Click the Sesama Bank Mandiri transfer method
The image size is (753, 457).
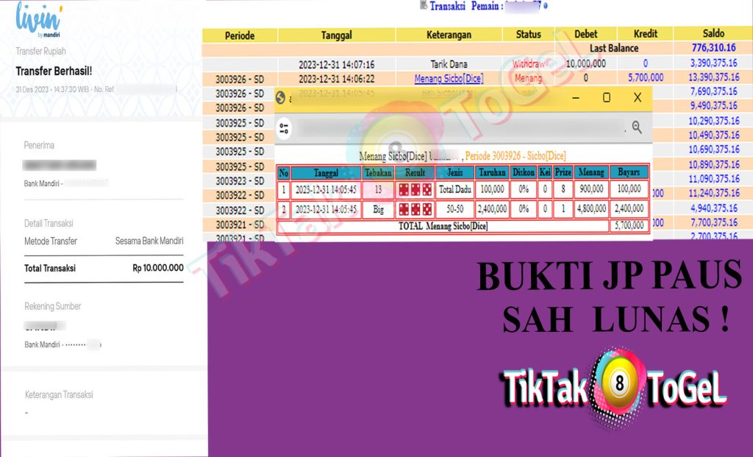click(x=149, y=241)
